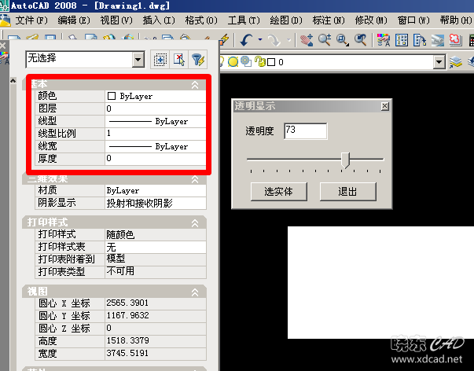Select the Zoom window tool
Viewport: 474px width, 371px height.
pyautogui.click(x=343, y=40)
